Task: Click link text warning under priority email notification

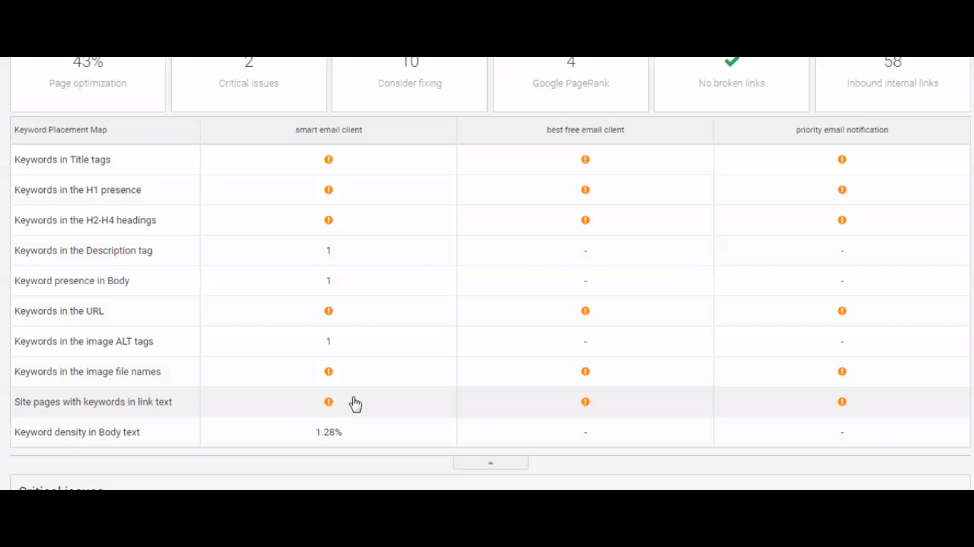Action: [842, 402]
